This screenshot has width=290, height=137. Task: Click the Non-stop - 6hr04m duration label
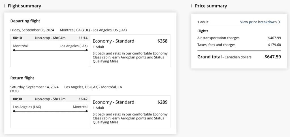pos(50,38)
